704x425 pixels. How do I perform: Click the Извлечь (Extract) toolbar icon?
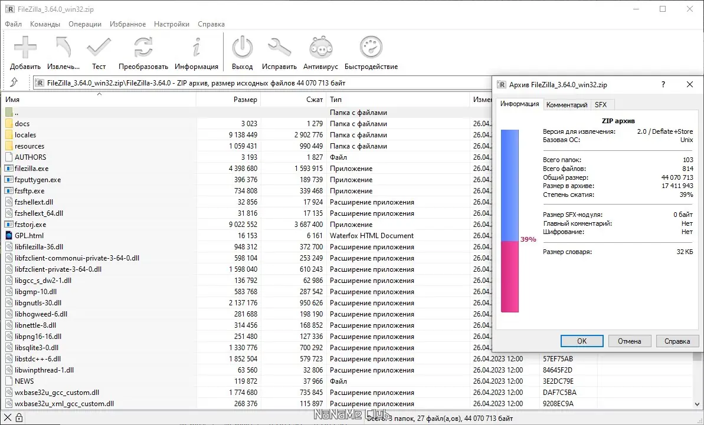pos(63,47)
